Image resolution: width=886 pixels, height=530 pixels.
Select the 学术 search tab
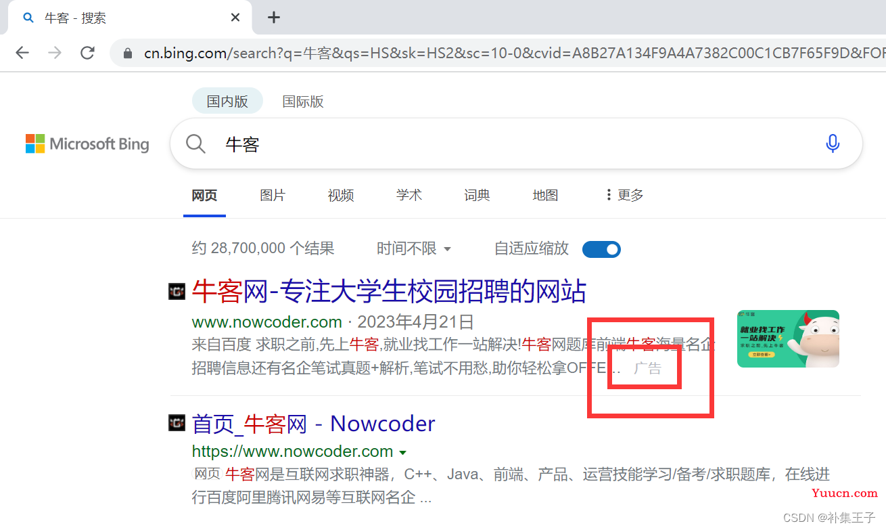(x=409, y=195)
